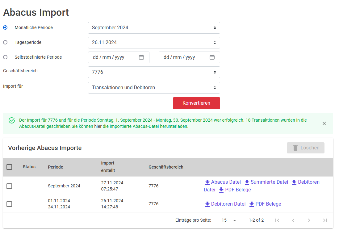339x234 pixels.
Task: Open the September 2024 month dropdown
Action: 154,28
